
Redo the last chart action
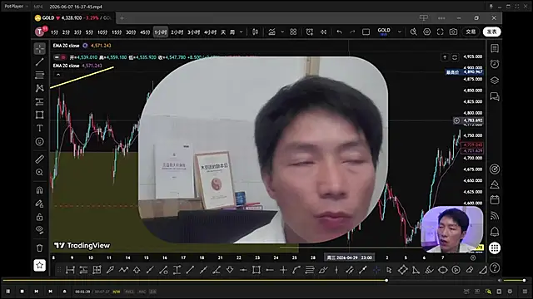[x=352, y=32]
